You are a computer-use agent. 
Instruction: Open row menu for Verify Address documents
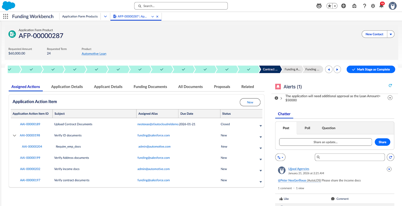261,159
